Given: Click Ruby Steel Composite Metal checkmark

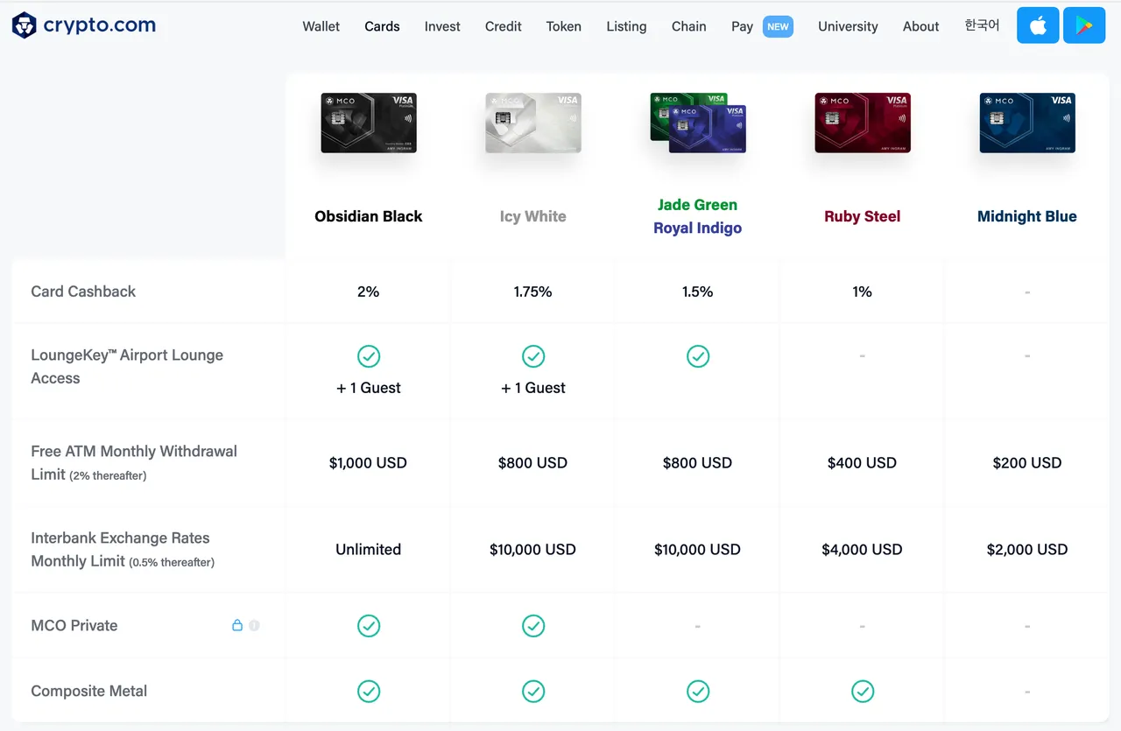Looking at the screenshot, I should pos(863,692).
